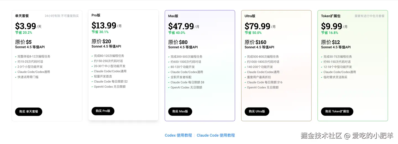Click the 购买 单天套餐 button
Screen dimensions: 398x144
tap(28, 112)
